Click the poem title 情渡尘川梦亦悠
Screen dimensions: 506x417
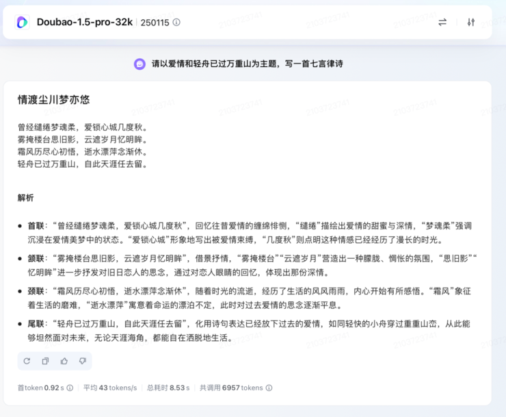(53, 100)
